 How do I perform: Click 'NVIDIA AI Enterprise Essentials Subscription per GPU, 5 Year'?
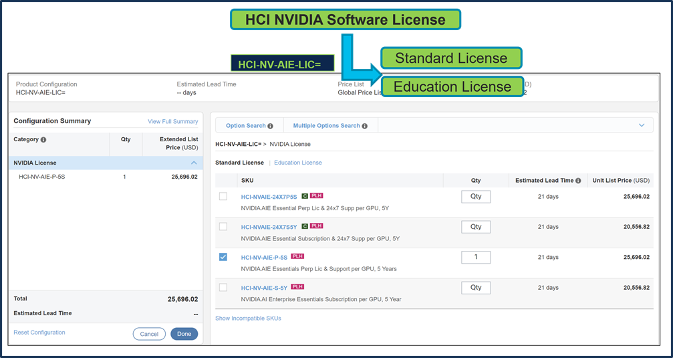[321, 299]
